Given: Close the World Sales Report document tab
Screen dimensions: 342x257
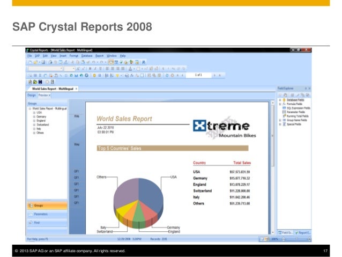Looking at the screenshot, I should click(76, 89).
